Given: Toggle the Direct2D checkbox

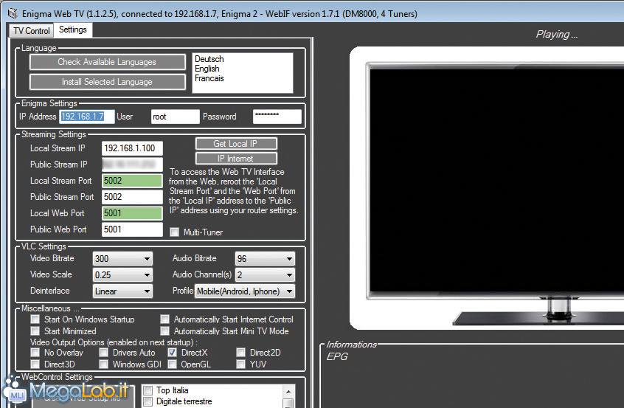Looking at the screenshot, I should point(240,352).
